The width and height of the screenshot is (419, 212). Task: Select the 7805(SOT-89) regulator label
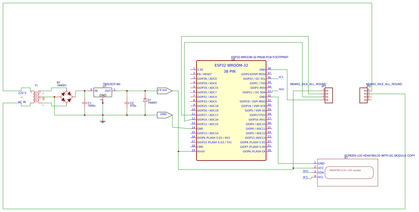[112, 84]
